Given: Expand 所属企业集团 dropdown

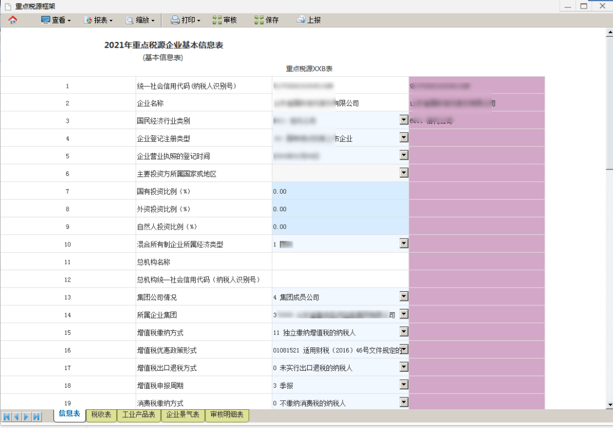Looking at the screenshot, I should (404, 314).
